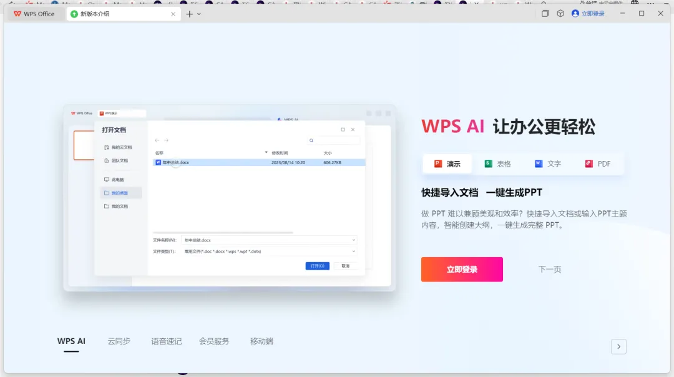Click the red 立即登录 button
The image size is (674, 377).
coord(462,270)
